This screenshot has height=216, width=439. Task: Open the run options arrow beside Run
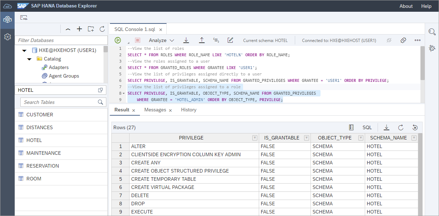[128, 43]
